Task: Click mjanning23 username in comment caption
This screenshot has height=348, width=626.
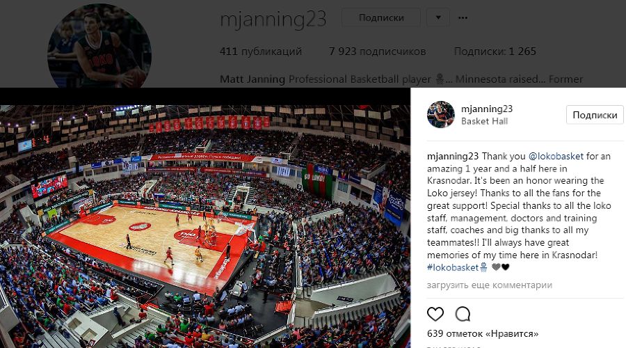Action: click(453, 156)
